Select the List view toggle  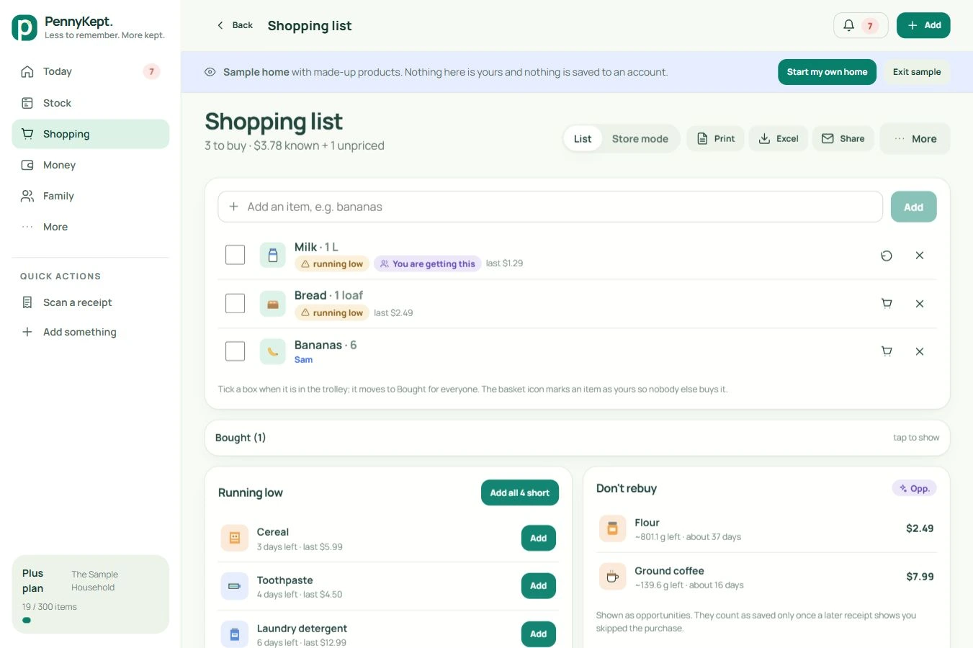point(583,139)
